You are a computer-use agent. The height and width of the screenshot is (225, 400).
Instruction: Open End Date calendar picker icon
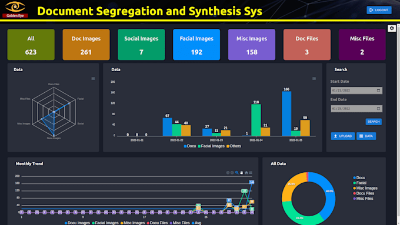(x=378, y=109)
